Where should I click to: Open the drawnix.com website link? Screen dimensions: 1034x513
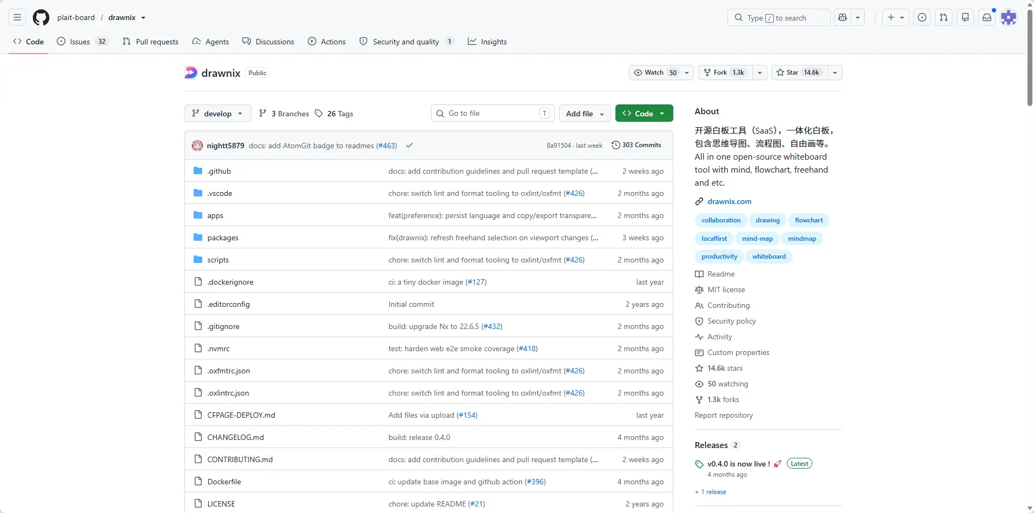[x=730, y=201]
